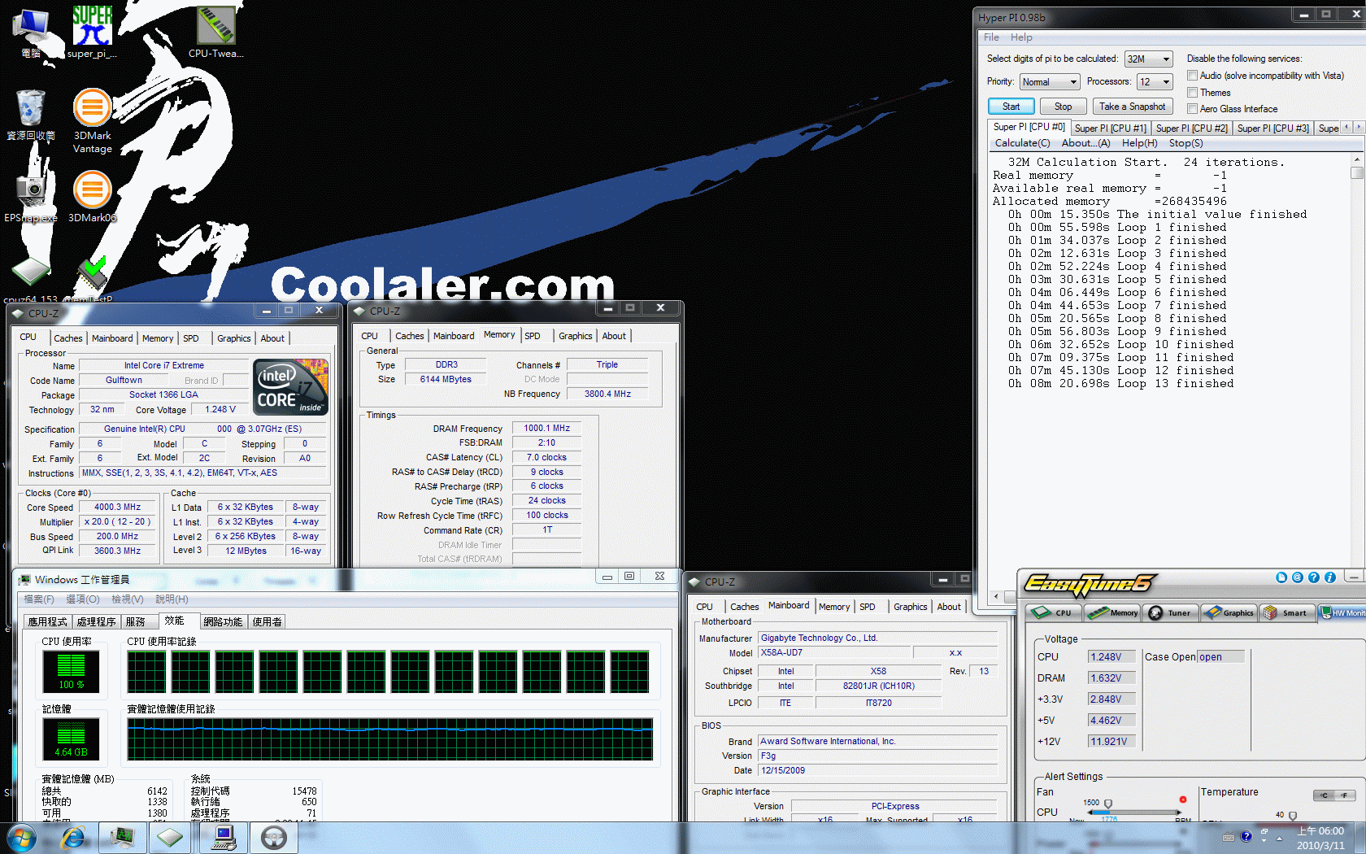Adjust the CPU fan alert slider handle at 1500
The image size is (1366, 854).
1107,804
